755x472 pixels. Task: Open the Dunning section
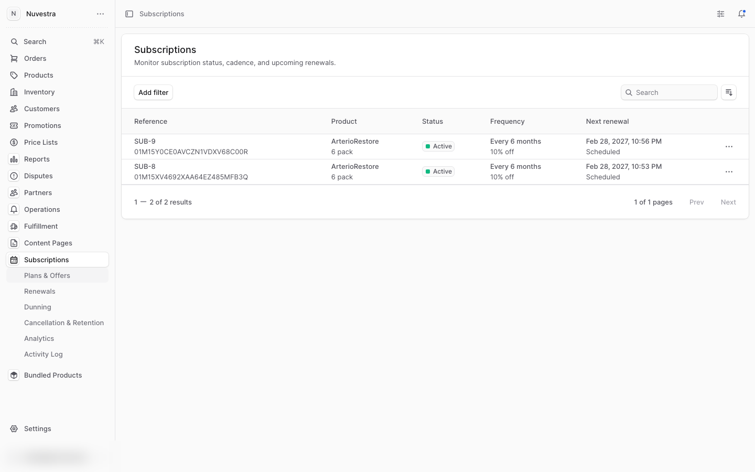click(x=57, y=307)
